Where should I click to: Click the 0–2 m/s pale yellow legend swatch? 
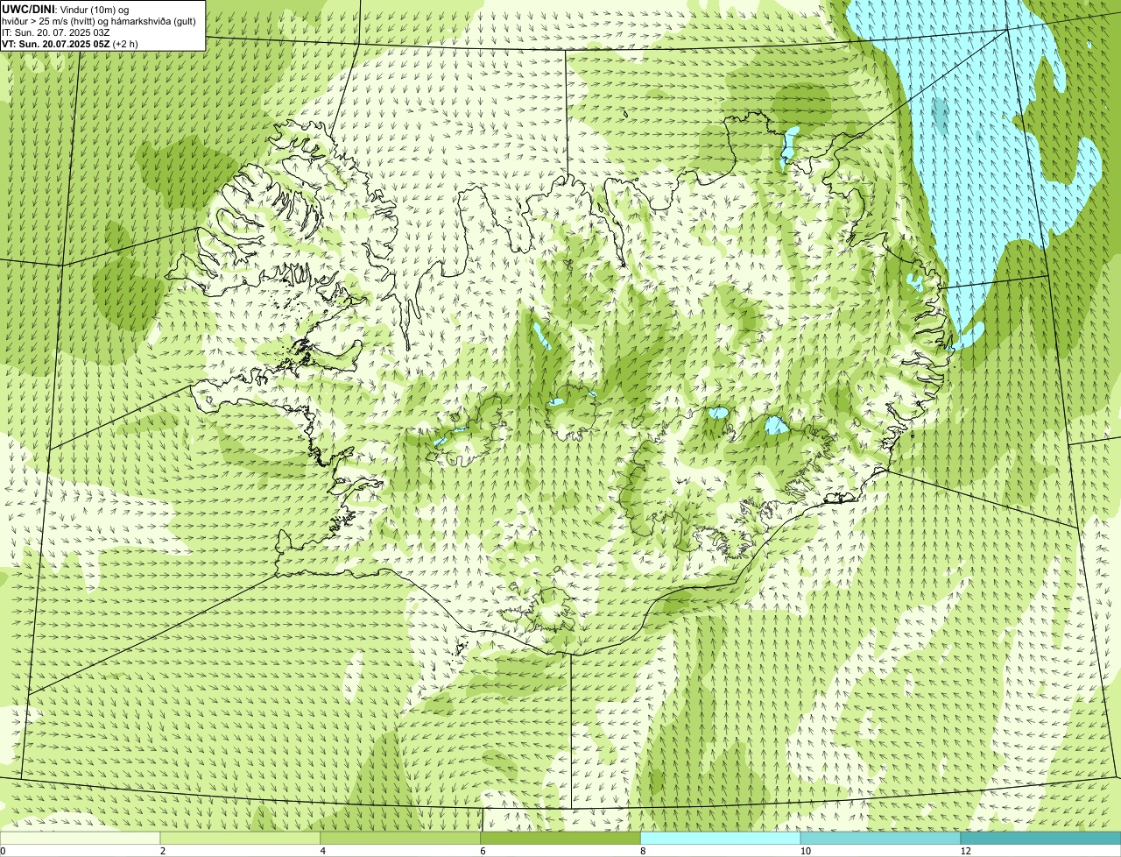(x=81, y=838)
